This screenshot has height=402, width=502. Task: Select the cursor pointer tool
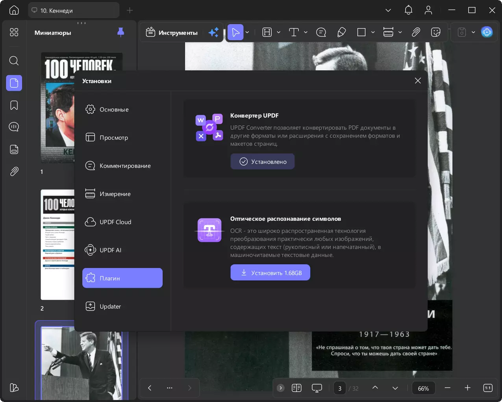(x=235, y=32)
